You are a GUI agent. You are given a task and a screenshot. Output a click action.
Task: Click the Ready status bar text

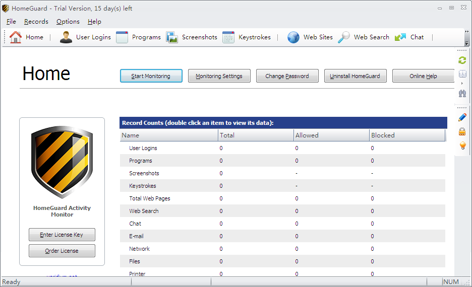point(11,282)
